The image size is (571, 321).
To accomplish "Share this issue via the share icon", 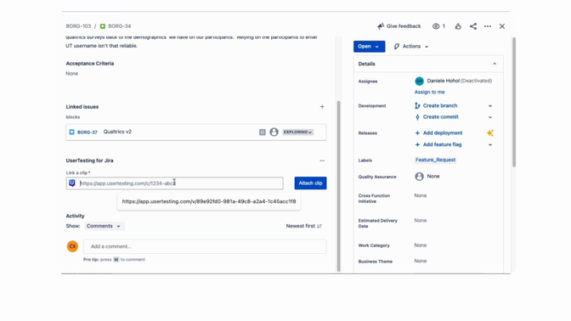I will pyautogui.click(x=473, y=26).
